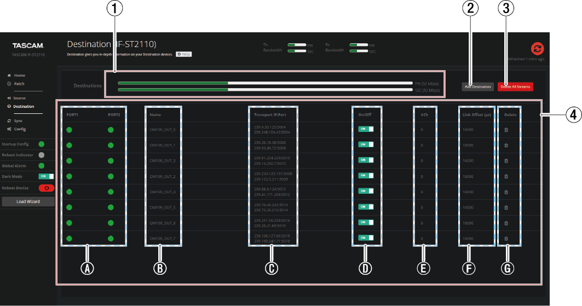Viewport: 582px width, 306px height.
Task: Click the PORT2 status dot for OM199_OUT_6
Action: [111, 223]
